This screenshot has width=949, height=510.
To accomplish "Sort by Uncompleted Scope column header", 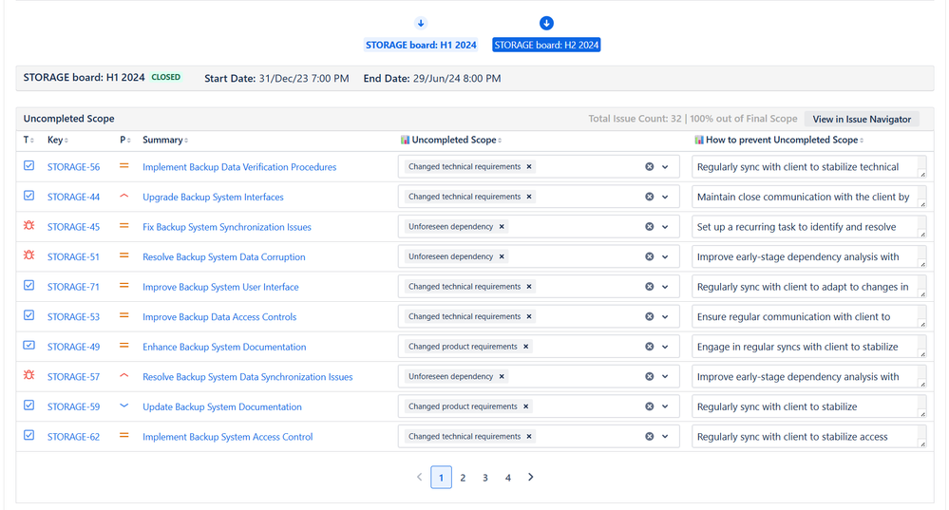I will [451, 140].
